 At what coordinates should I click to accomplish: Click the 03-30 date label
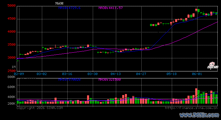(92, 74)
